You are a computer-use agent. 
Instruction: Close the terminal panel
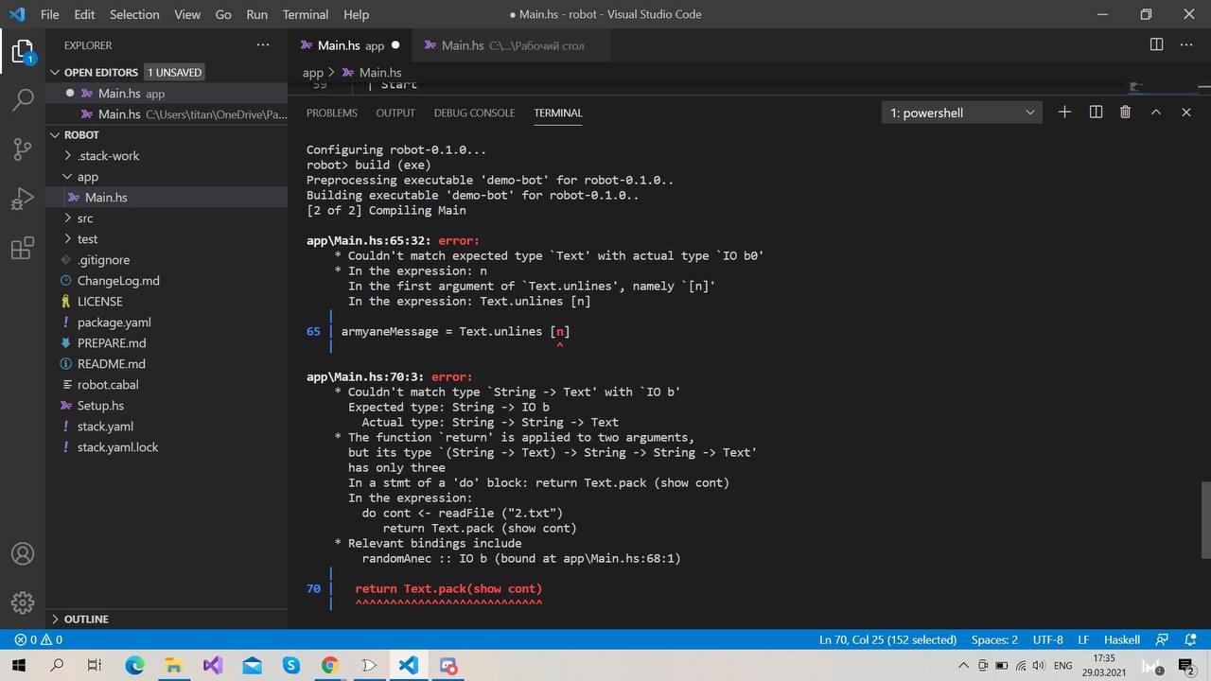[1185, 113]
